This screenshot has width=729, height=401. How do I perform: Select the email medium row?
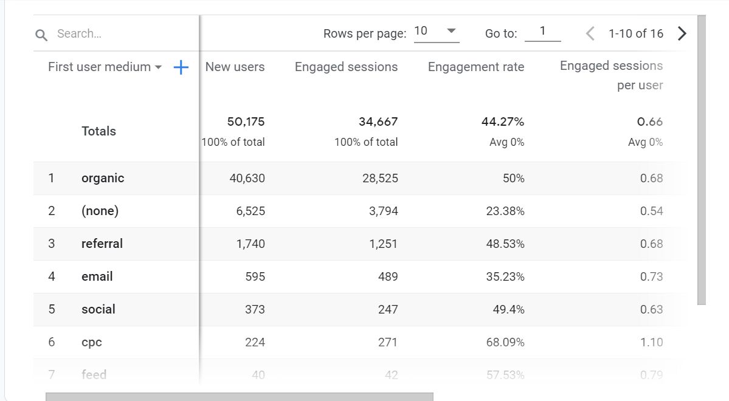click(x=97, y=277)
